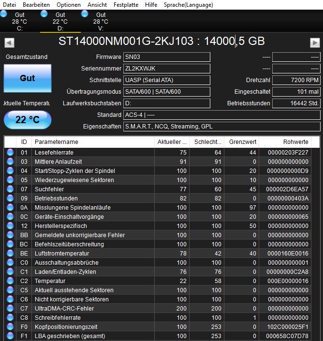Select status orb for drive D:

[44, 14]
